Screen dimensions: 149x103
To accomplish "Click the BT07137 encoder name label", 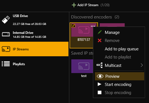I will pos(84,40).
